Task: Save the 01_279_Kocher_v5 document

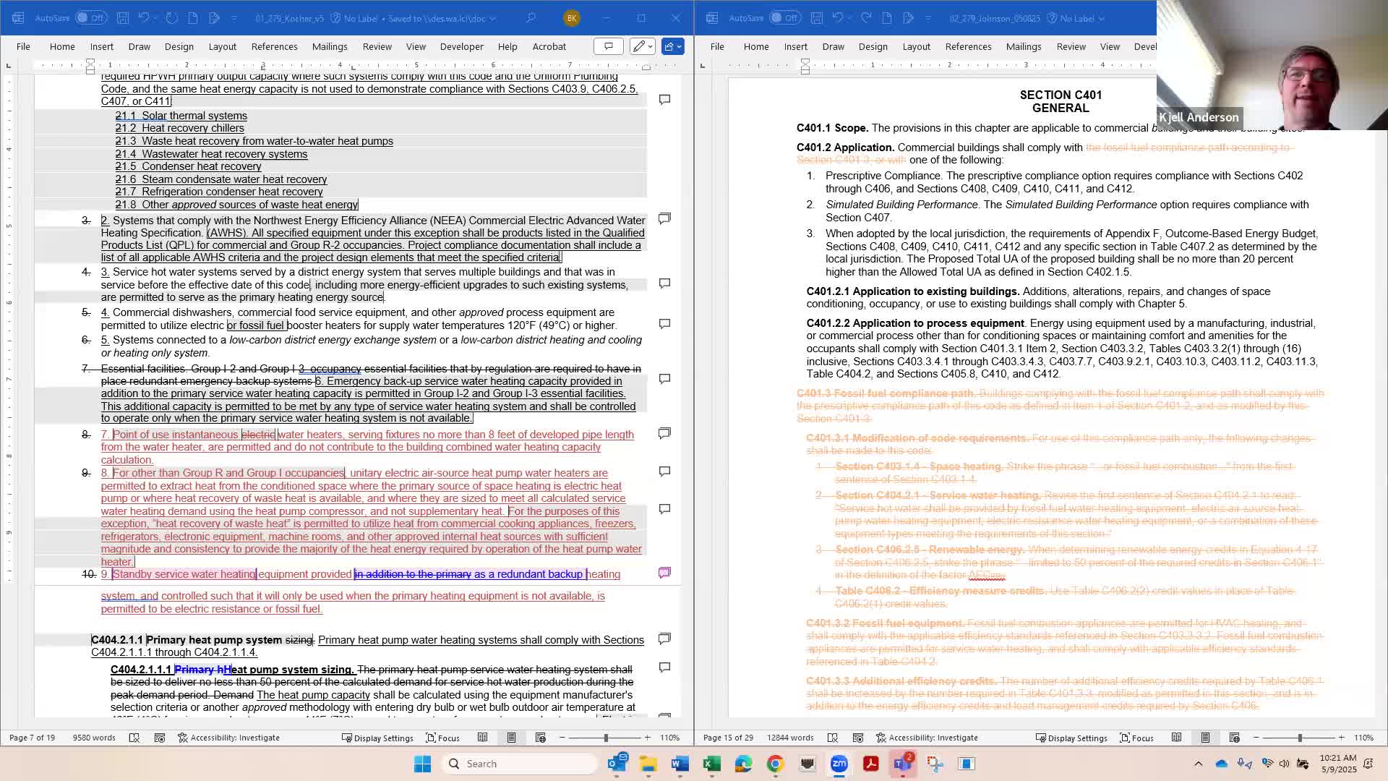Action: pyautogui.click(x=122, y=18)
